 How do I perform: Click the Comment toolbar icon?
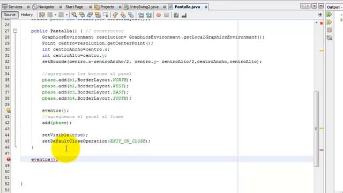coord(176,15)
